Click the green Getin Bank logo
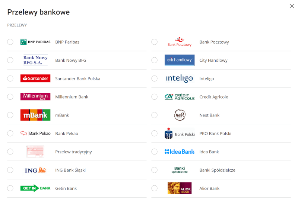298x201 pixels. (x=35, y=188)
